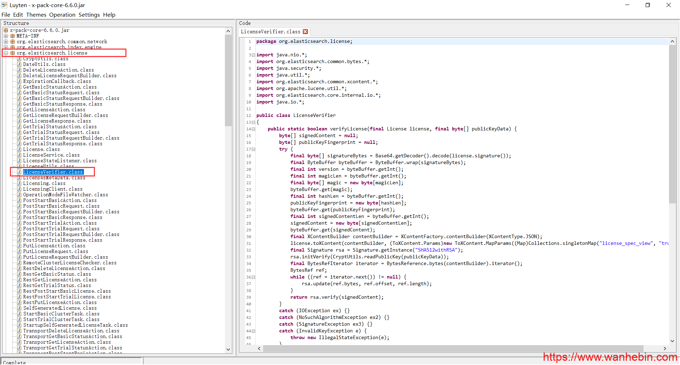Select PutLicenseRequestBuilder.class in tree
Image resolution: width=680 pixels, height=365 pixels.
point(66,257)
